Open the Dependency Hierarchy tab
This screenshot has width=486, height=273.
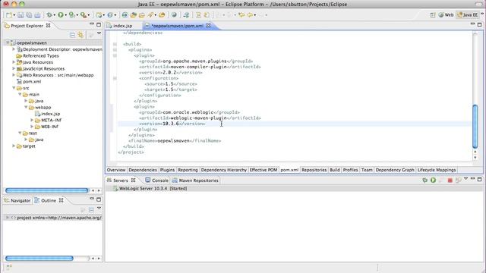click(x=224, y=170)
